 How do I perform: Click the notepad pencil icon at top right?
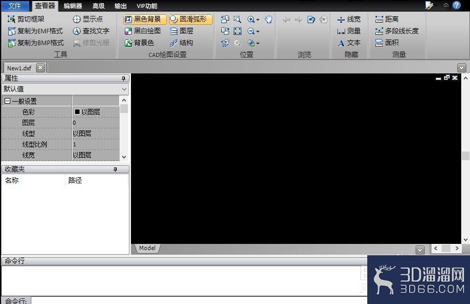point(429,6)
